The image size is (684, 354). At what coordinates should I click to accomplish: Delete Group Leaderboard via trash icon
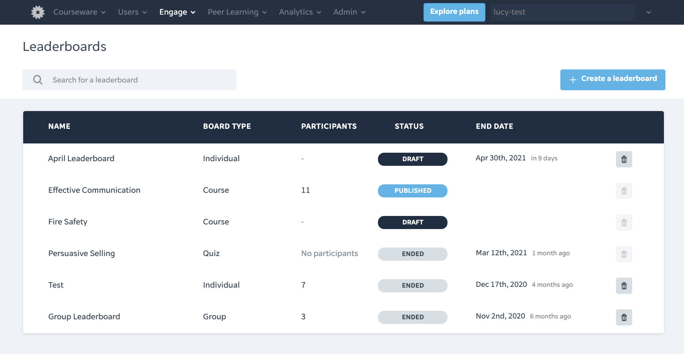point(624,317)
